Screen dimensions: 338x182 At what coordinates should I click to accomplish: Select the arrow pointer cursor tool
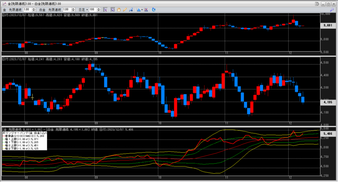coord(113,10)
